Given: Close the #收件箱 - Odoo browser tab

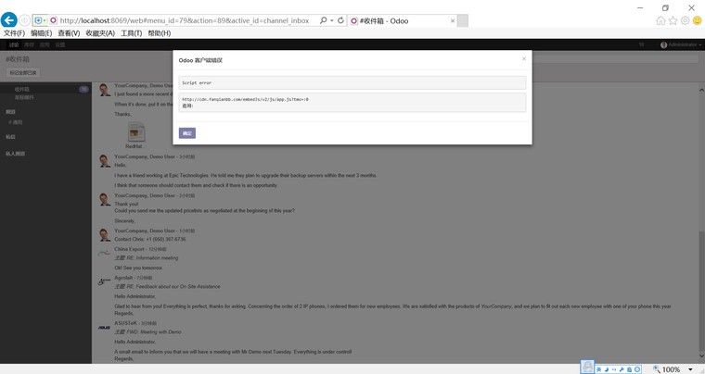Looking at the screenshot, I should [453, 20].
